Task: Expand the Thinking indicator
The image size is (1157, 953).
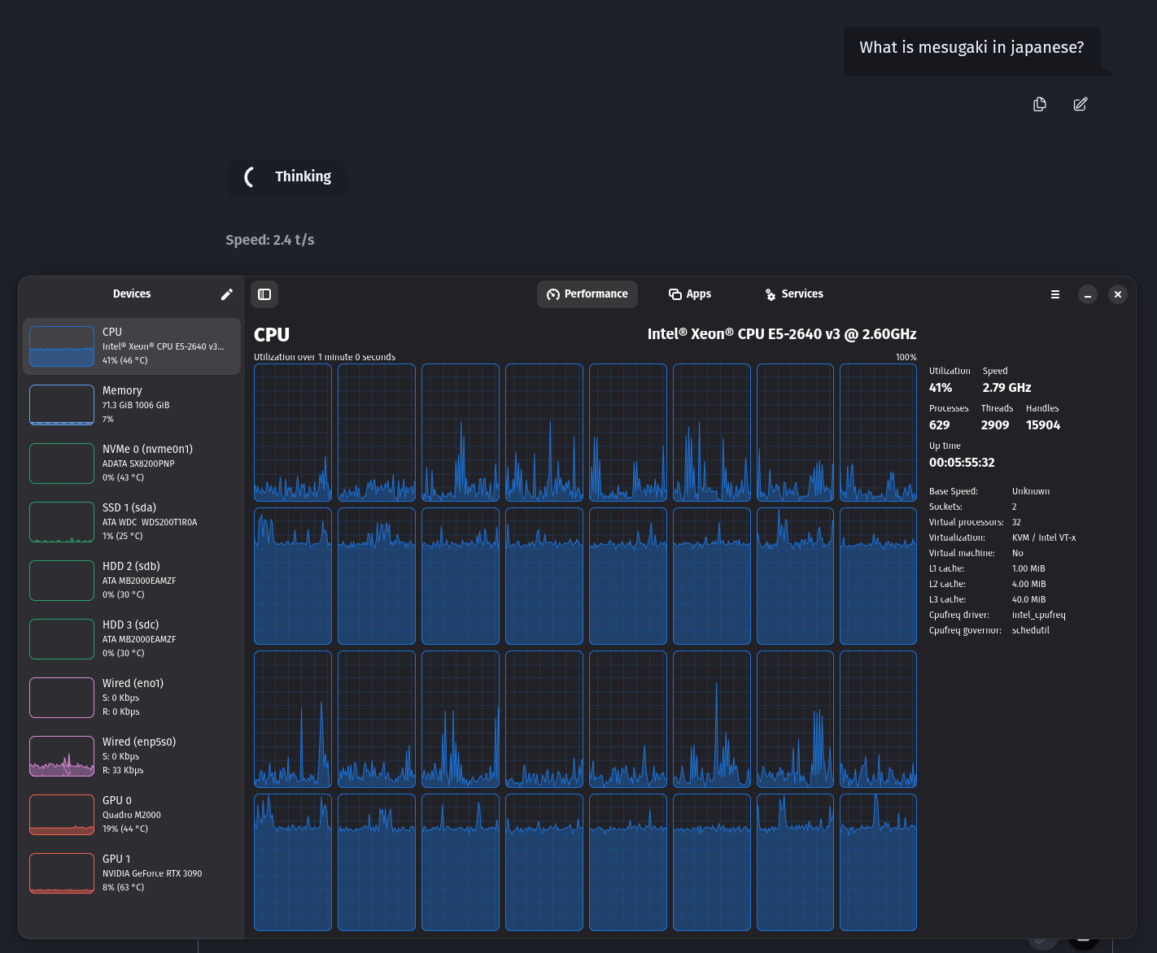Action: point(287,177)
